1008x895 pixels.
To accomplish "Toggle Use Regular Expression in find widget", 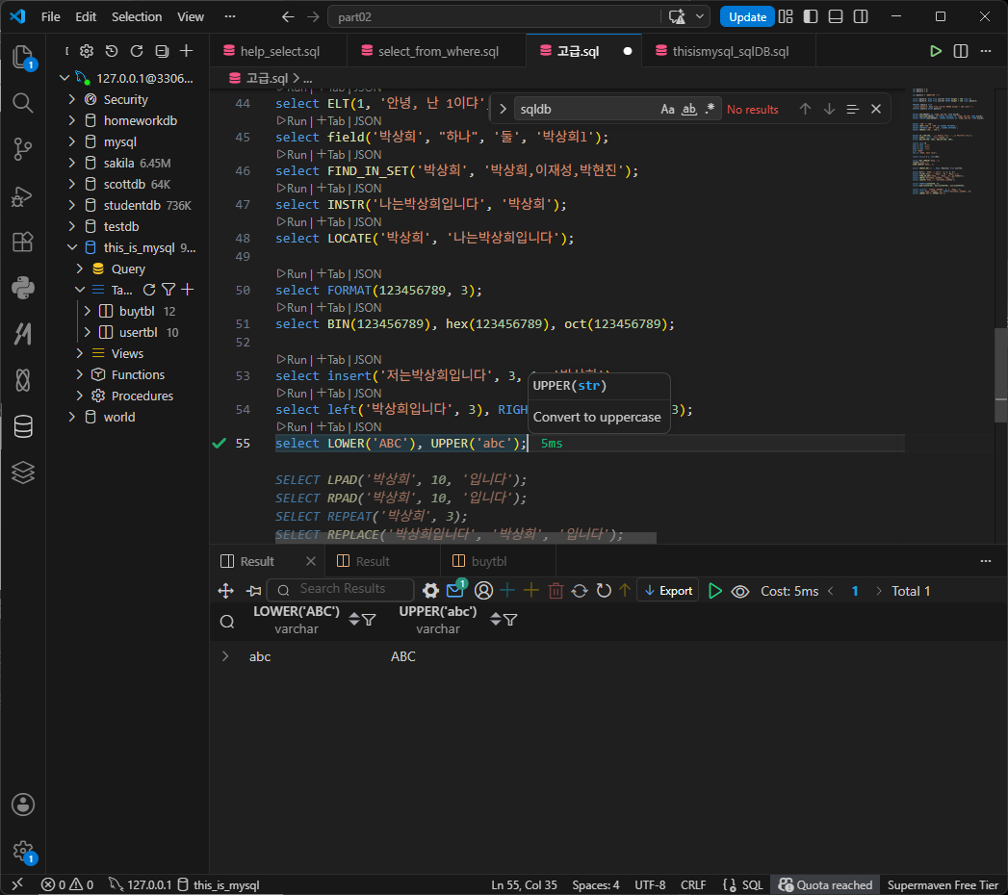I will coord(710,109).
